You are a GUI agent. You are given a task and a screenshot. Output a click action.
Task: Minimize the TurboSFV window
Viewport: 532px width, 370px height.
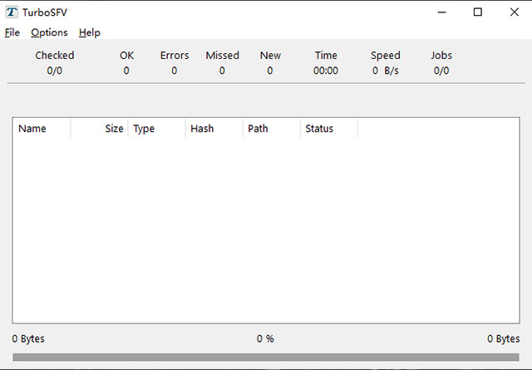click(x=441, y=12)
